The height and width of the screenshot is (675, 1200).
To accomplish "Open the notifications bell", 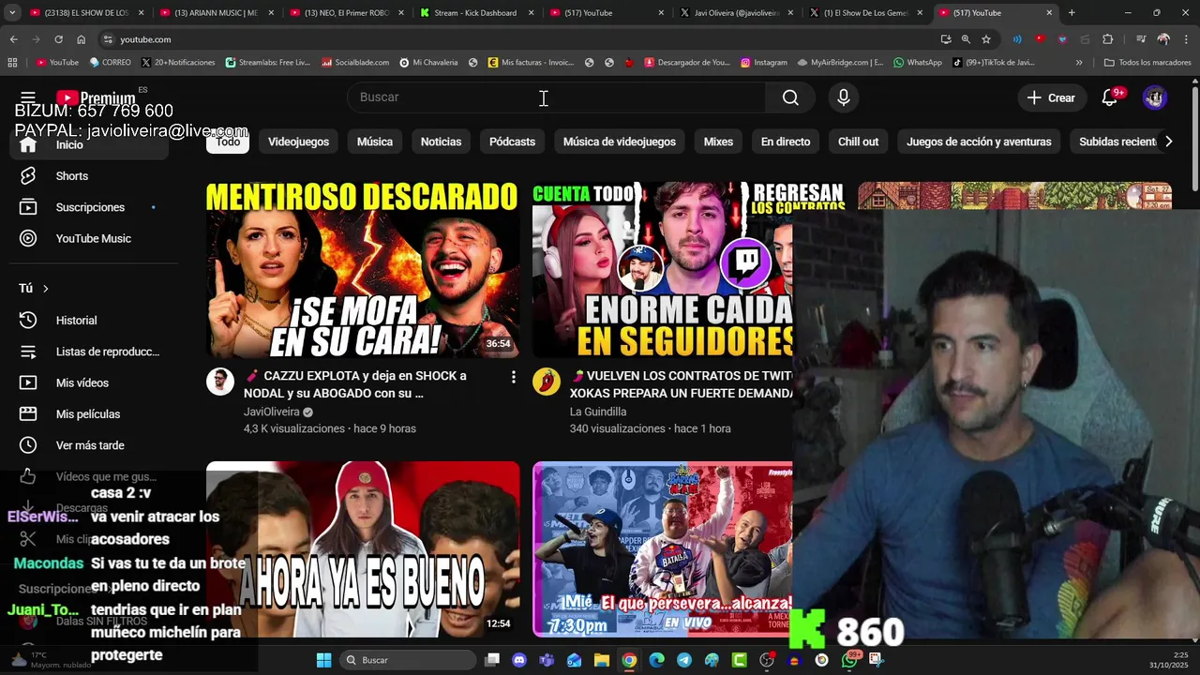I will click(x=1110, y=97).
